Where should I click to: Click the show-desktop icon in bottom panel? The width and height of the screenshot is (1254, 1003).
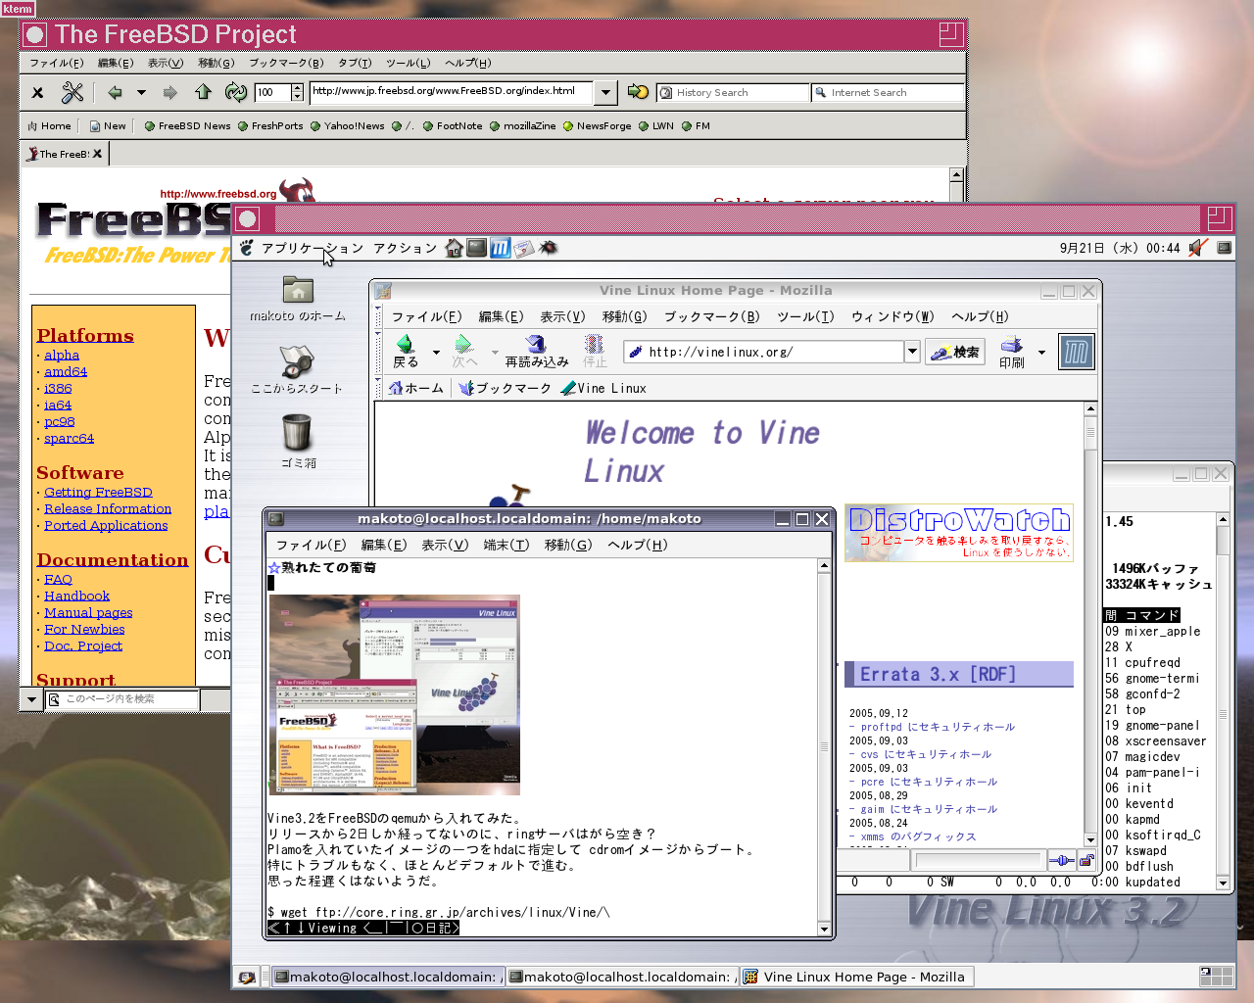(x=247, y=977)
